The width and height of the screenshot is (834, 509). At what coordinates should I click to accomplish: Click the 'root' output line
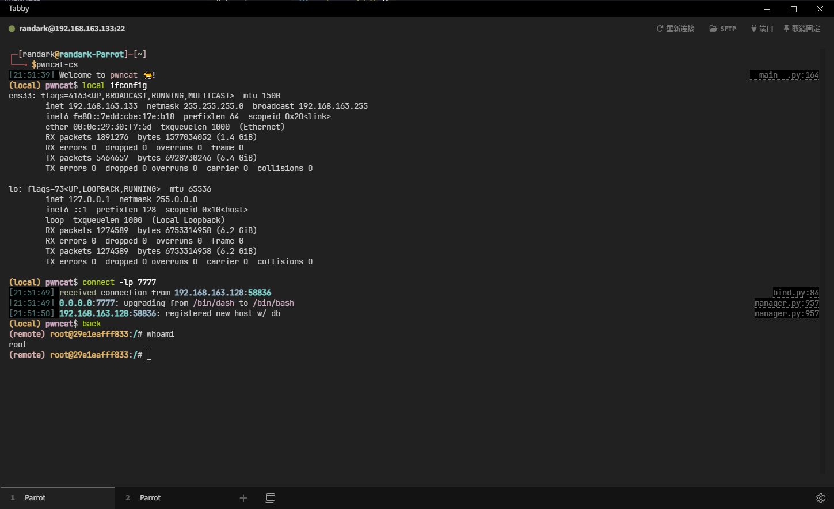point(18,344)
